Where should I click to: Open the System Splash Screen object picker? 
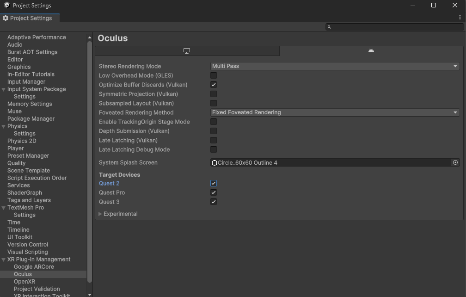click(455, 163)
